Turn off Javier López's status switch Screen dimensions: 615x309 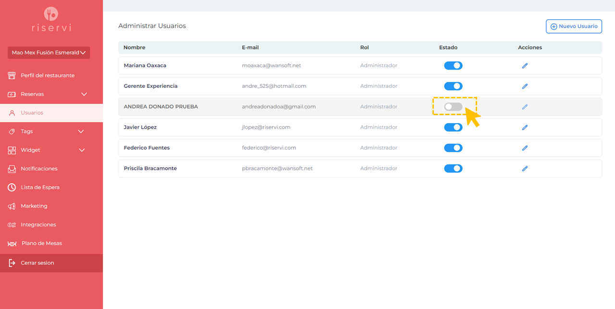coord(453,128)
